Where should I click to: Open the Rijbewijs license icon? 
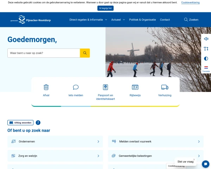135,87
